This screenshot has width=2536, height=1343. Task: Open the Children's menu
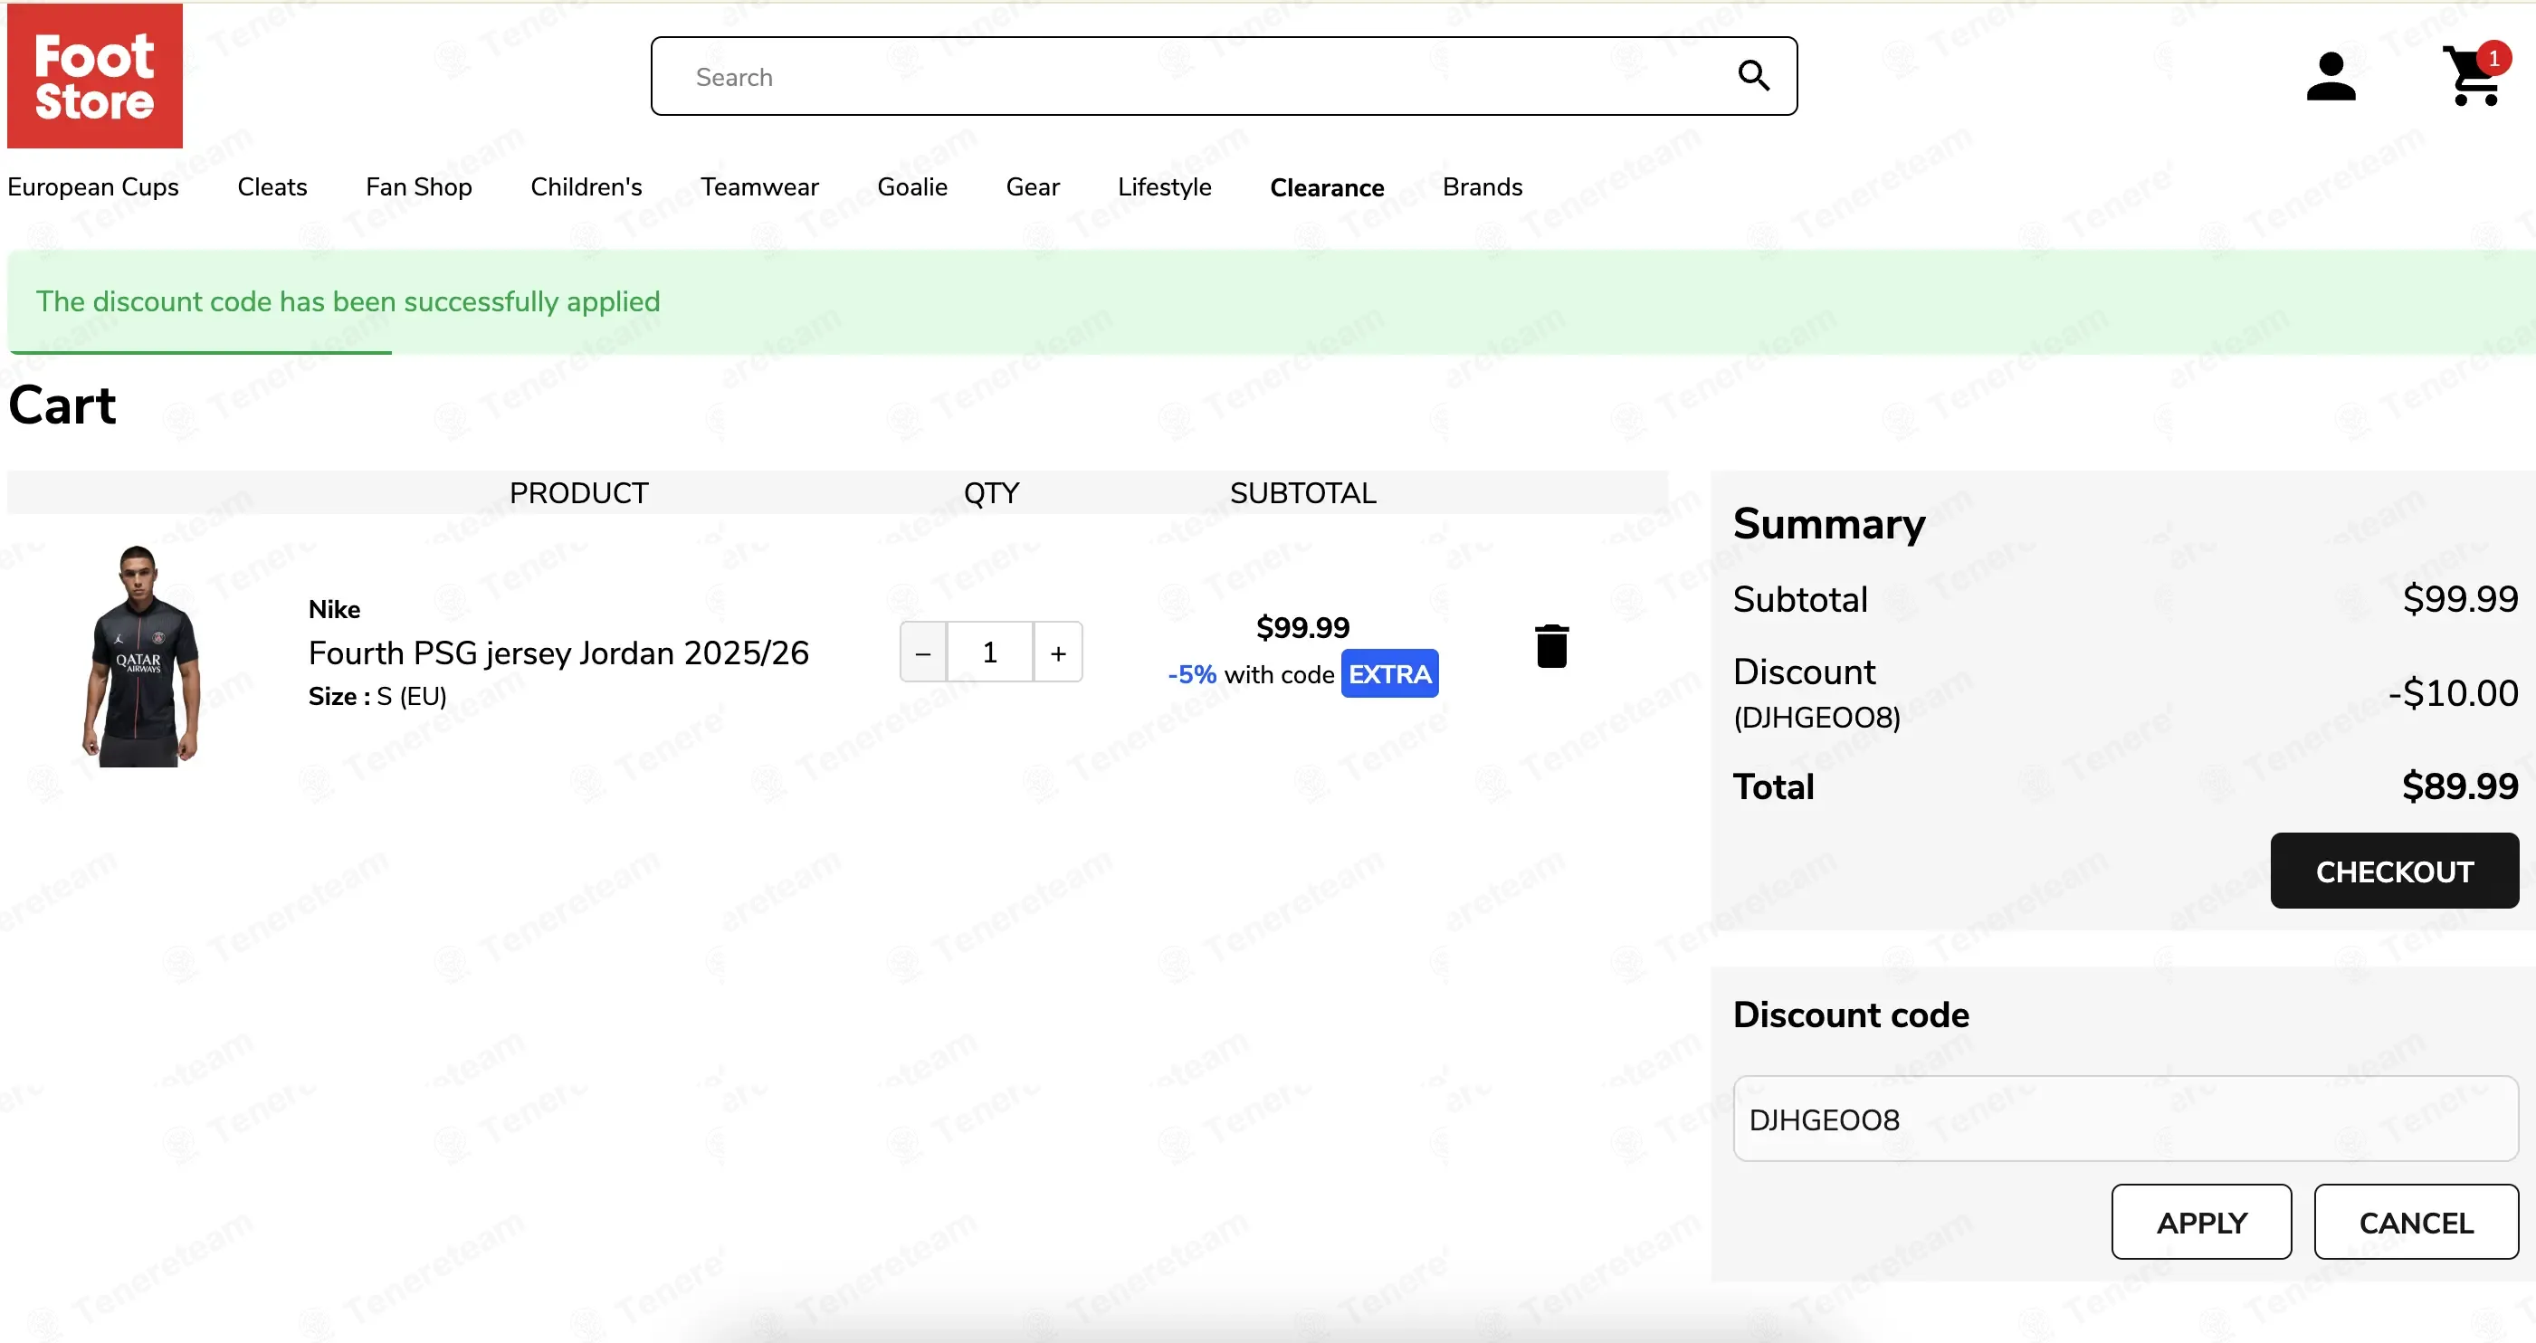586,187
